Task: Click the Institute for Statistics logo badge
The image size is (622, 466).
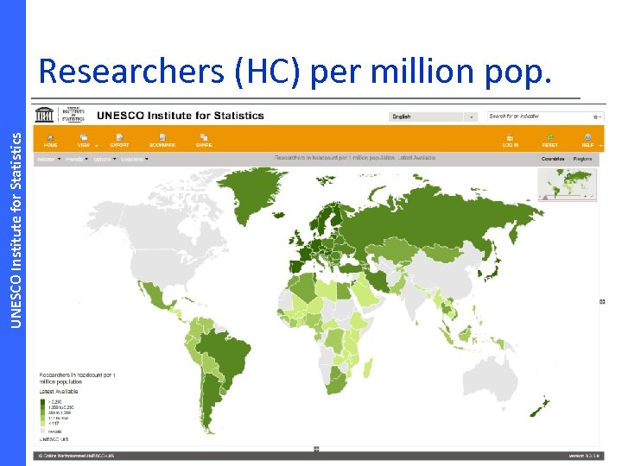Action: [x=73, y=115]
